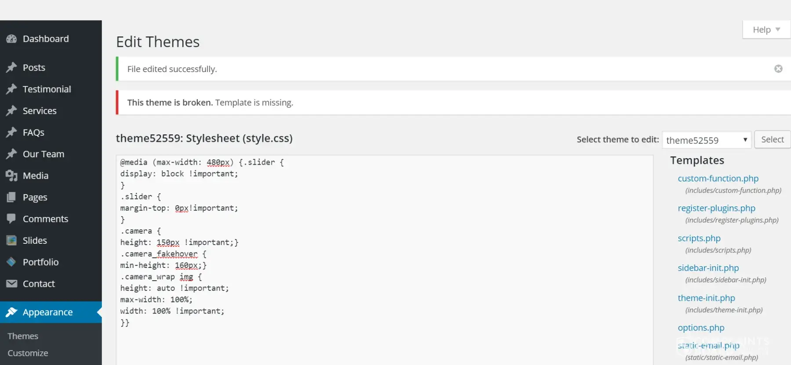Screen dimensions: 791x365
Task: Click the Contact envelope icon
Action: [x=11, y=284]
